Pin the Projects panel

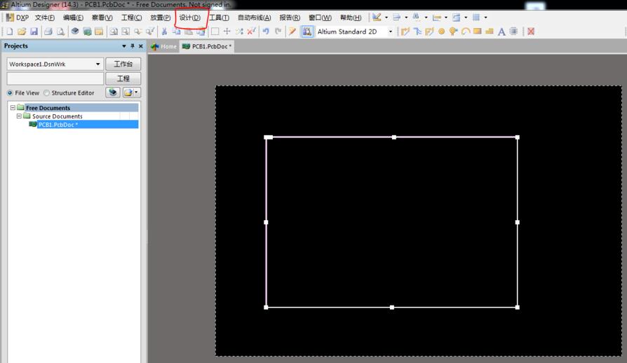coord(133,46)
